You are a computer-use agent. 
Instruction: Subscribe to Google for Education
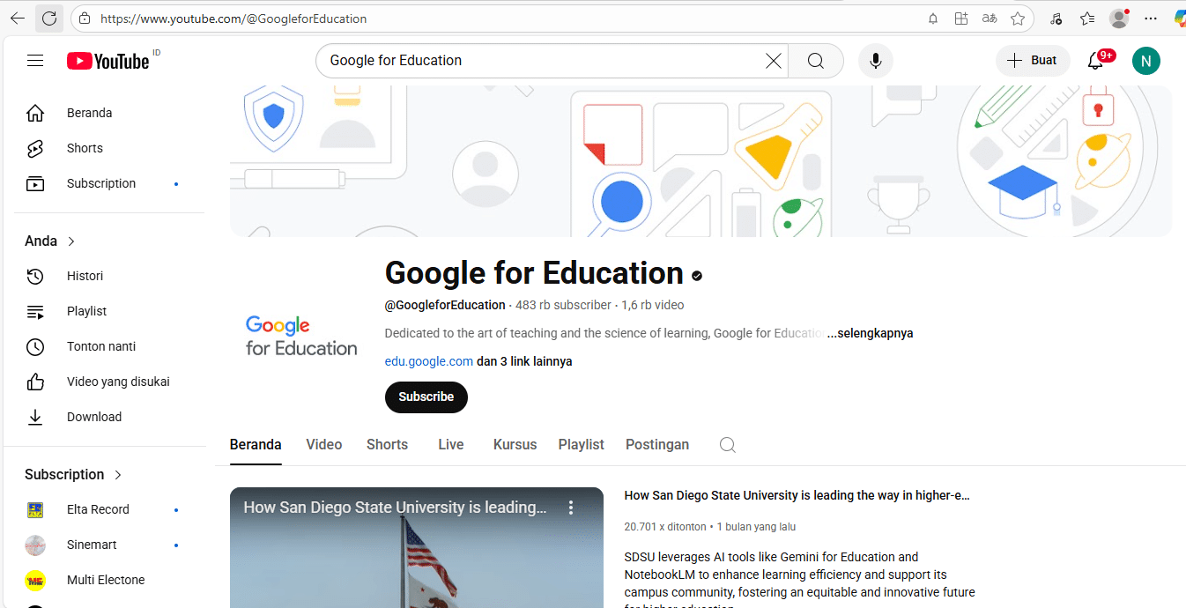pyautogui.click(x=426, y=397)
